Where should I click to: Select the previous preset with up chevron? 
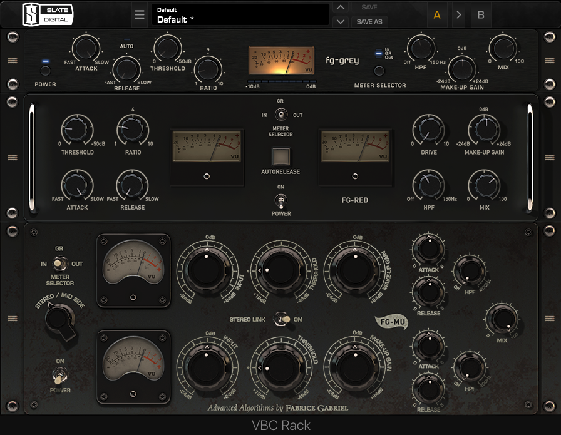(341, 7)
